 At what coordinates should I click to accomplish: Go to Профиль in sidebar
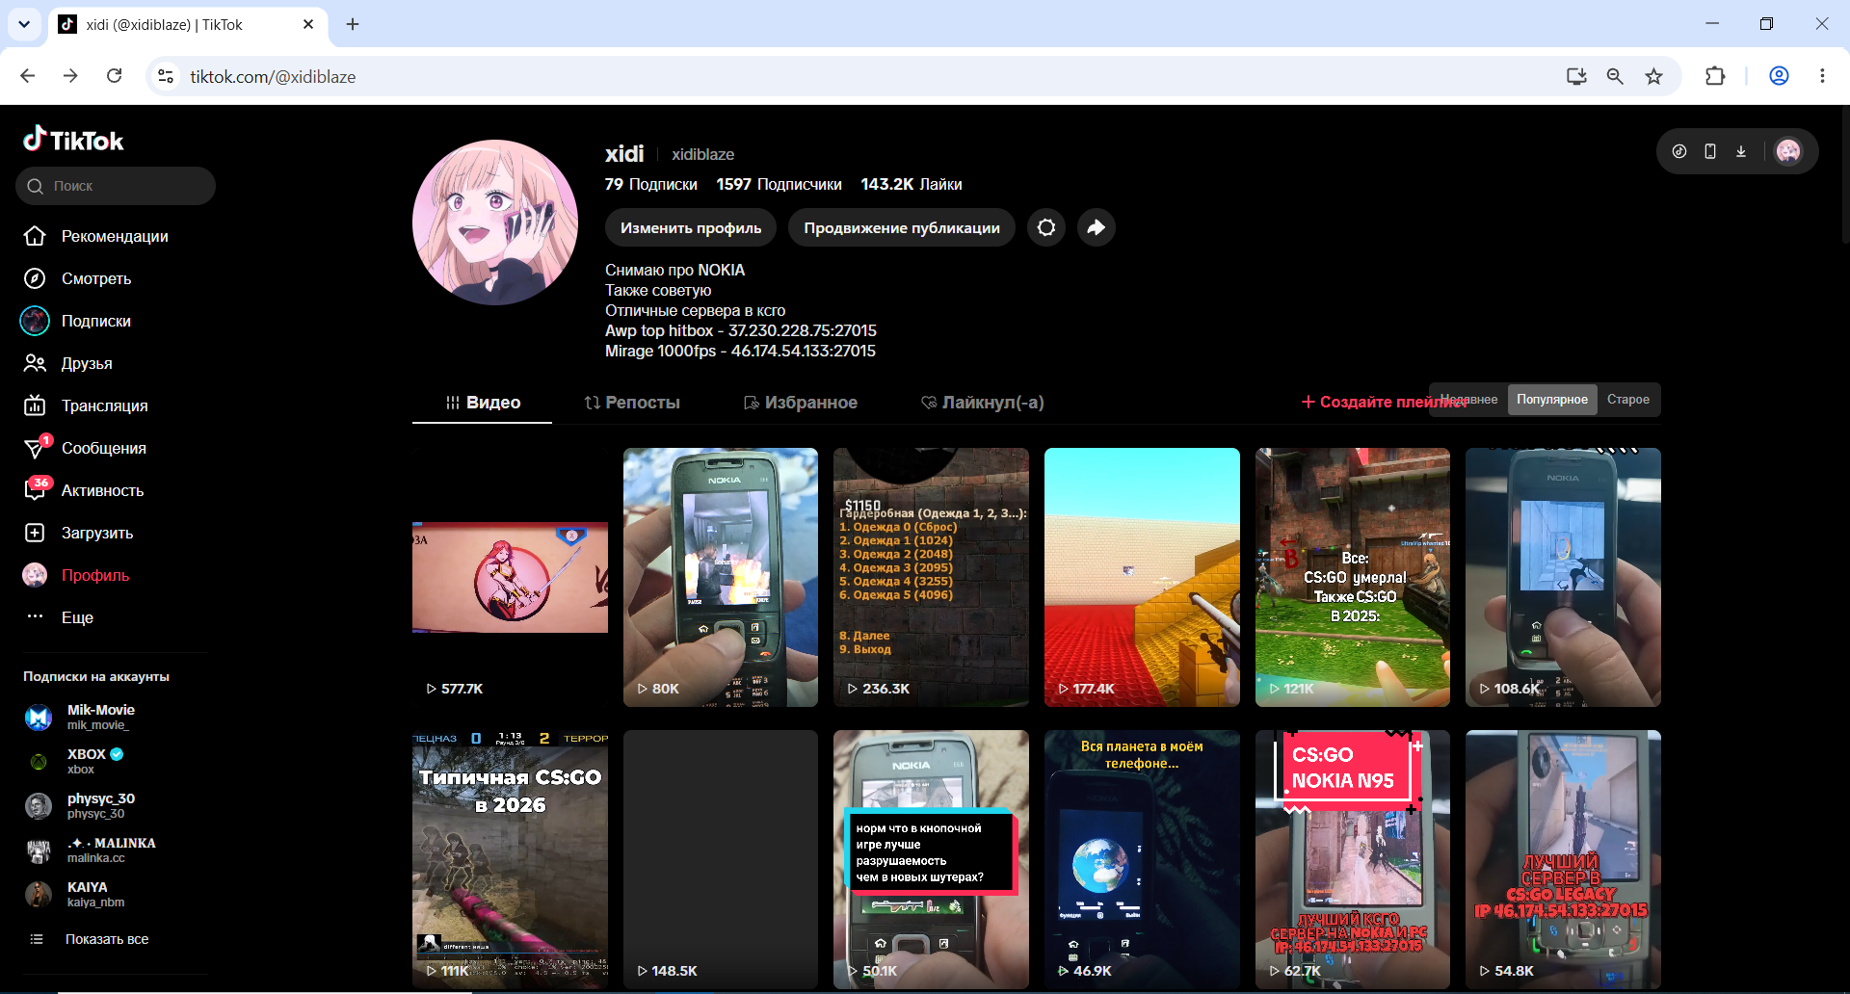click(x=77, y=575)
